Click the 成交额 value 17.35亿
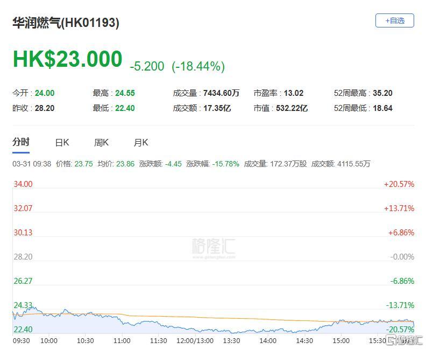Viewport: 426px width, 349px height. [217, 108]
